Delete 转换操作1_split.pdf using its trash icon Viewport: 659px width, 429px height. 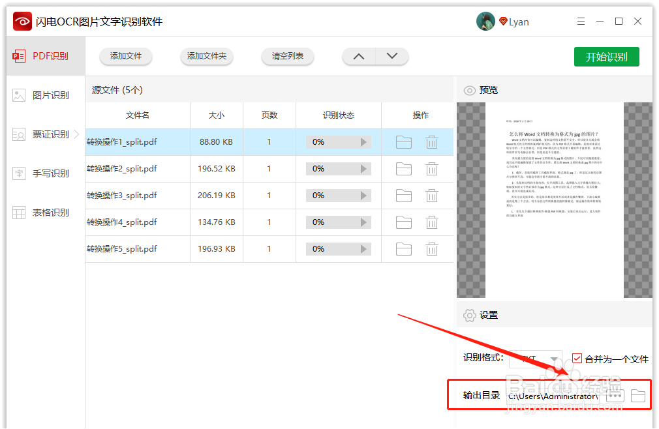click(x=432, y=141)
